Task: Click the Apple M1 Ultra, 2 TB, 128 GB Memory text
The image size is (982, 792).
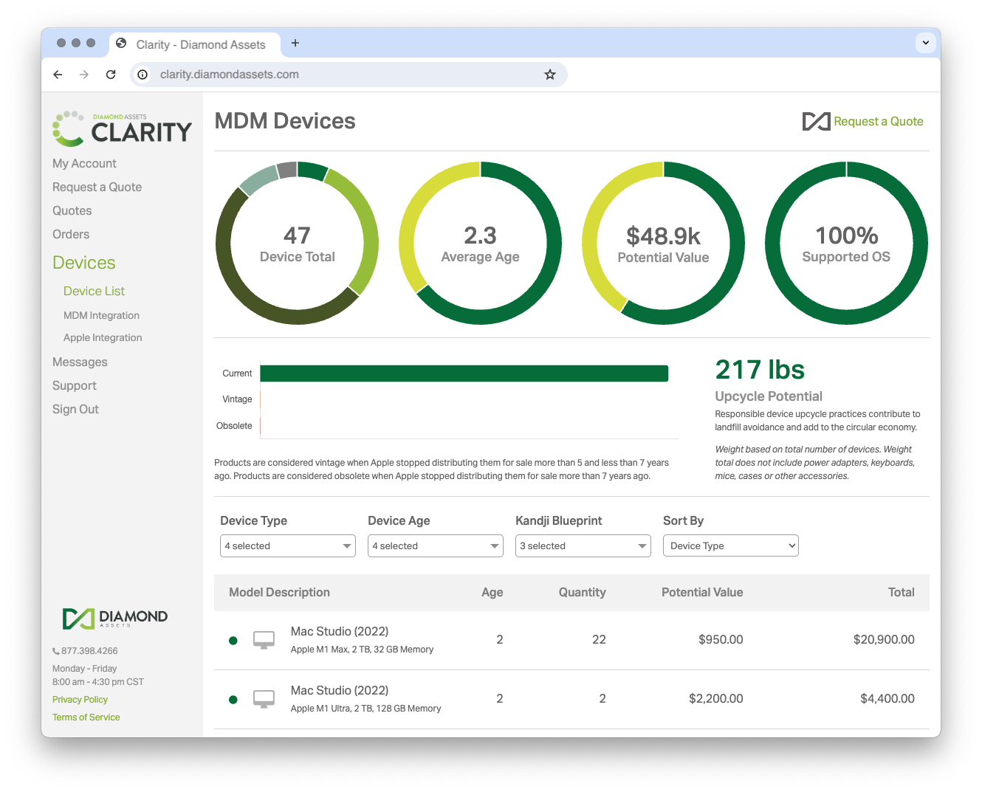Action: [x=366, y=709]
